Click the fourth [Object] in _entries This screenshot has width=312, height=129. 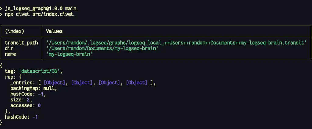tap(137, 82)
